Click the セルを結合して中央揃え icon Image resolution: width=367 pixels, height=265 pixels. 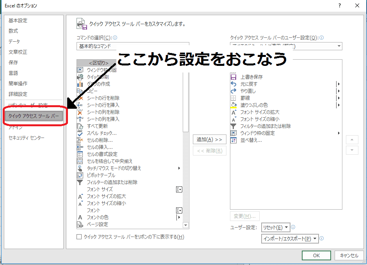tap(80, 161)
